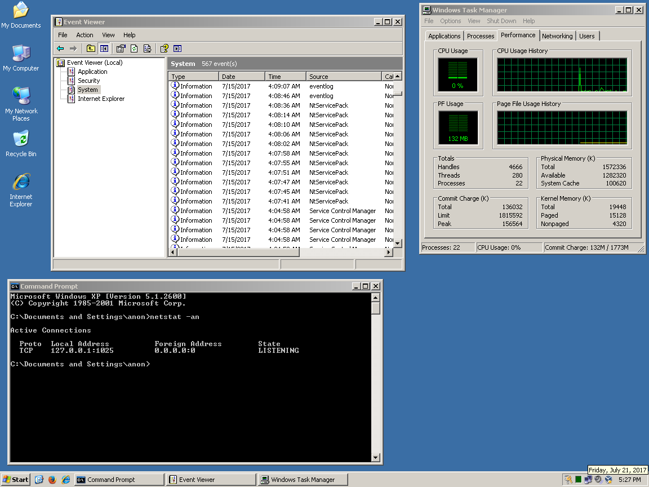This screenshot has height=487, width=649.
Task: Open the Shut Down menu in Task Manager
Action: click(x=501, y=21)
